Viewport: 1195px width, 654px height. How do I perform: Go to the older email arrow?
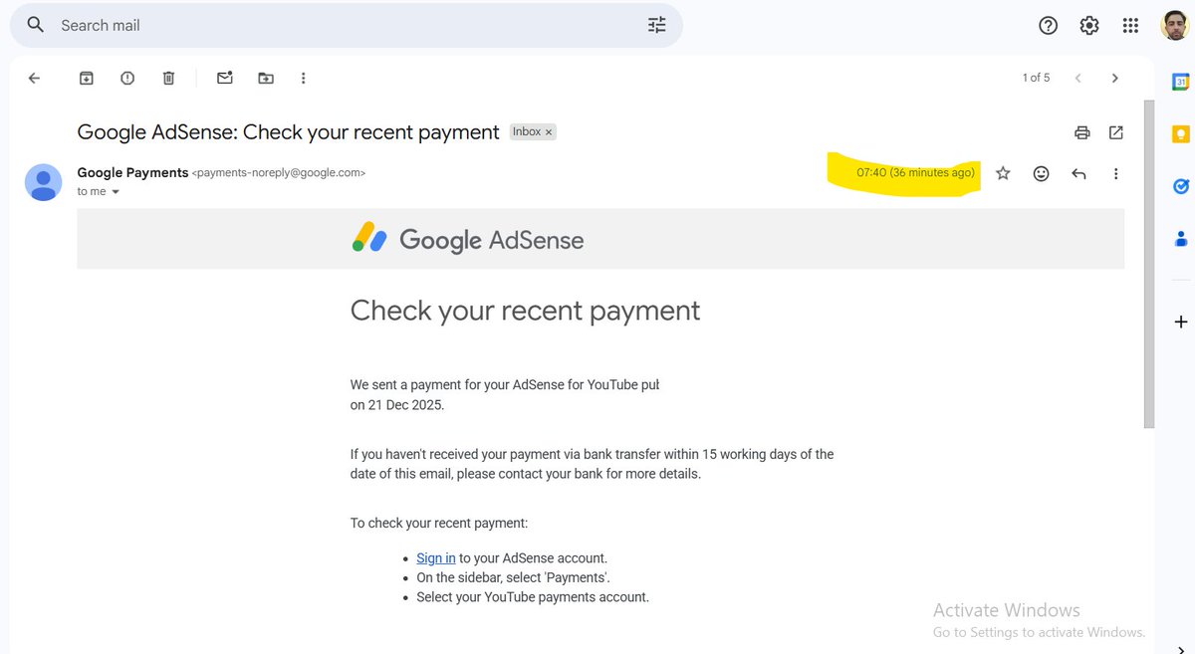click(x=1115, y=78)
